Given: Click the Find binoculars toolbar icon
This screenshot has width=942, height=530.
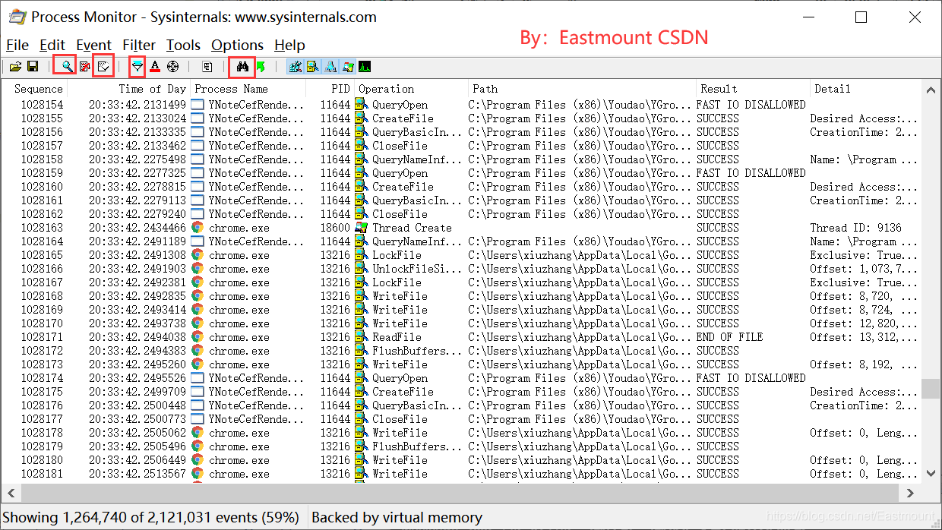Looking at the screenshot, I should [243, 67].
